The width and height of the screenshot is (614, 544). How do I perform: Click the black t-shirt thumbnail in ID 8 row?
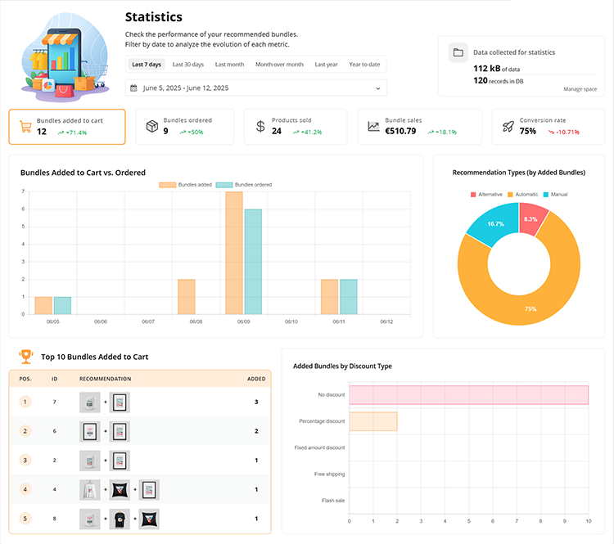pyautogui.click(x=120, y=519)
